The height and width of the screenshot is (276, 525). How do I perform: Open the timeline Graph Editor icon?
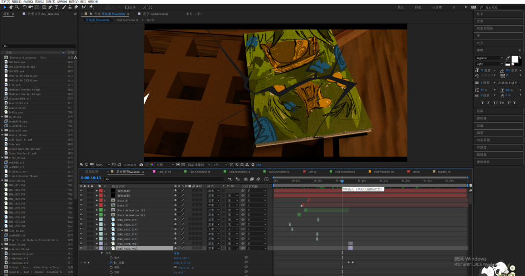267,179
